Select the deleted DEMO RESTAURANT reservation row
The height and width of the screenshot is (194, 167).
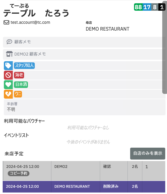pyautogui.click(x=84, y=187)
